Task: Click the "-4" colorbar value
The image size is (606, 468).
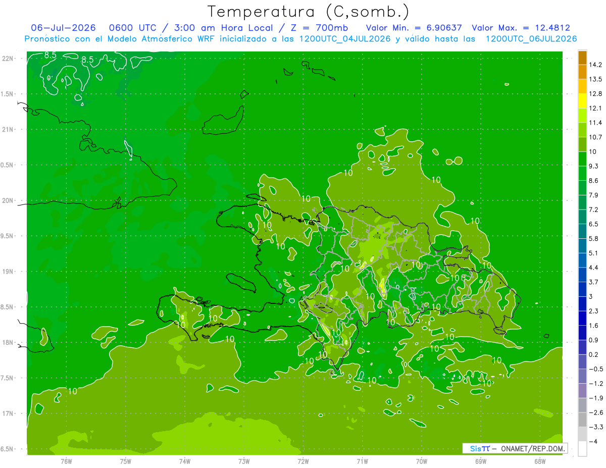Action: (593, 441)
